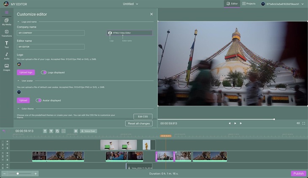Open the Images panel
The height and width of the screenshot is (178, 308).
[x=6, y=67]
